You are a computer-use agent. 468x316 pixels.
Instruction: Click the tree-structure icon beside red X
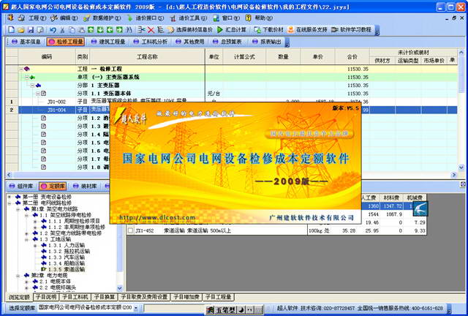[x=161, y=29]
